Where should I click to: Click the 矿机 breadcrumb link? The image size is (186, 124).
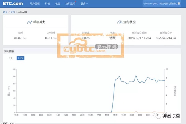pos(13,12)
